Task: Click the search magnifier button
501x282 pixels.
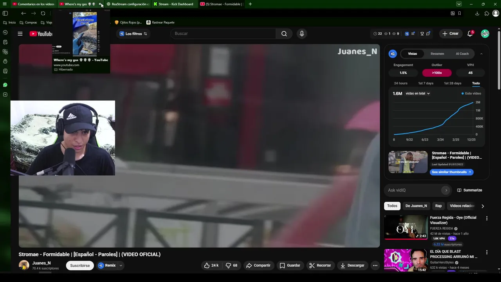Action: click(284, 34)
